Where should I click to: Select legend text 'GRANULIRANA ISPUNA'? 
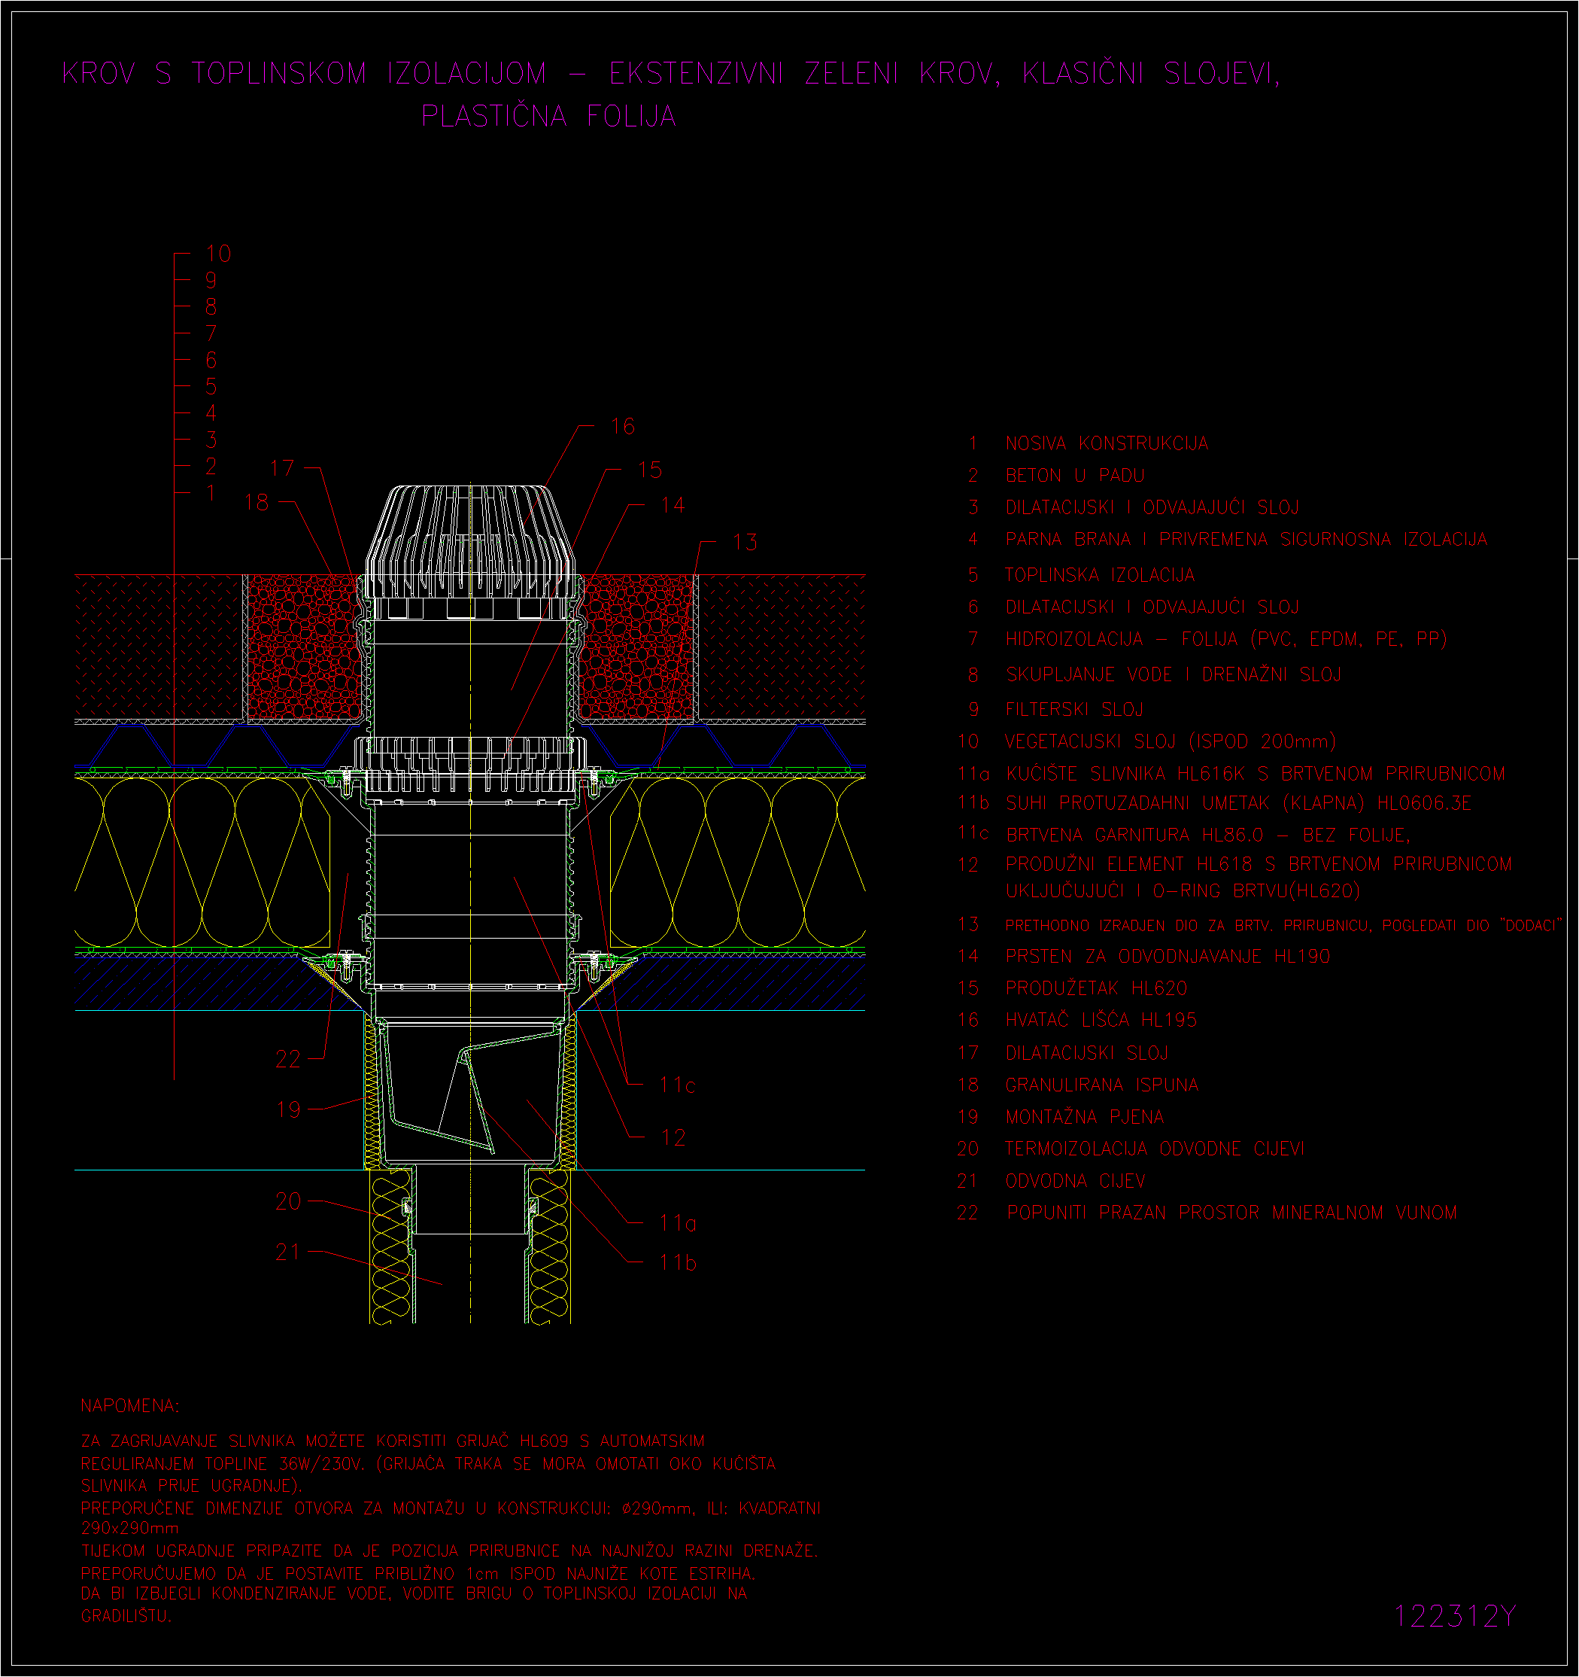(x=1102, y=1085)
